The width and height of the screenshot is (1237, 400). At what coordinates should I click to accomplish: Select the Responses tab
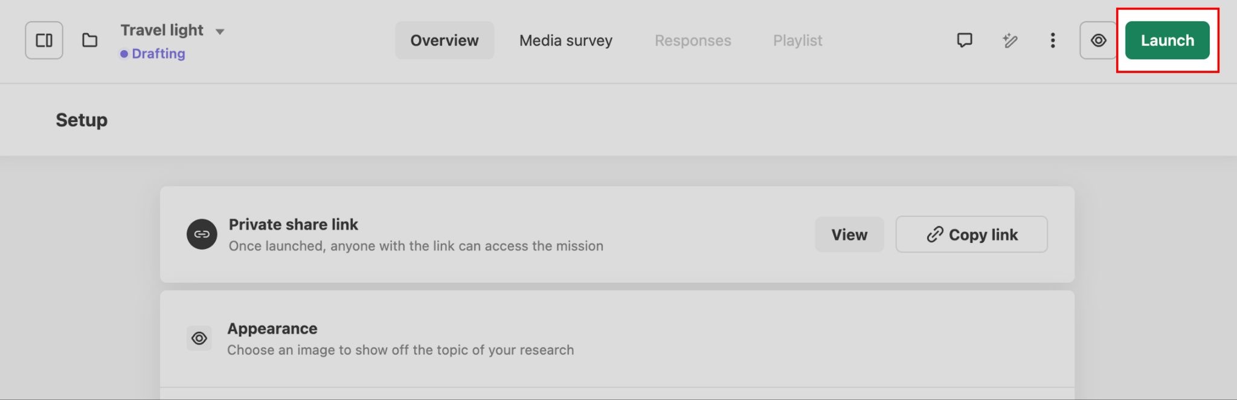[693, 40]
